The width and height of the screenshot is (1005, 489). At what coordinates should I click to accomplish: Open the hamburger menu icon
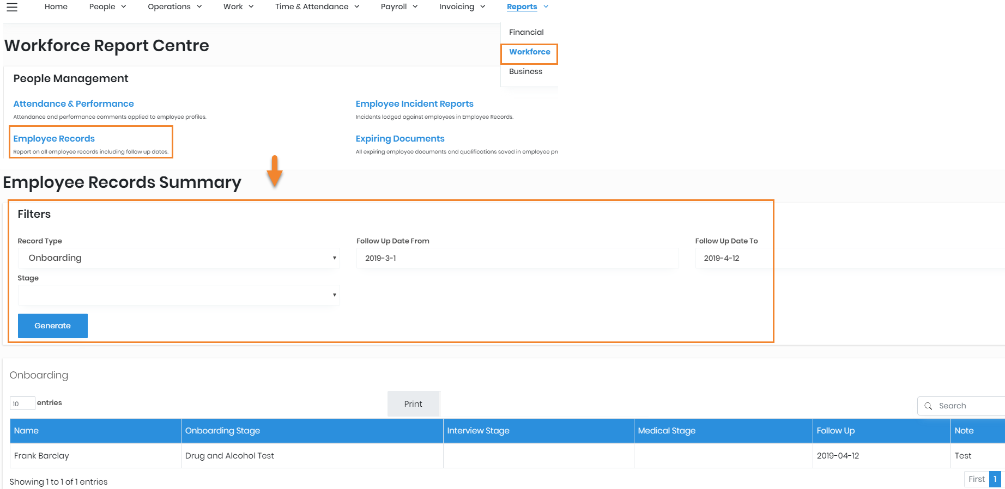12,7
